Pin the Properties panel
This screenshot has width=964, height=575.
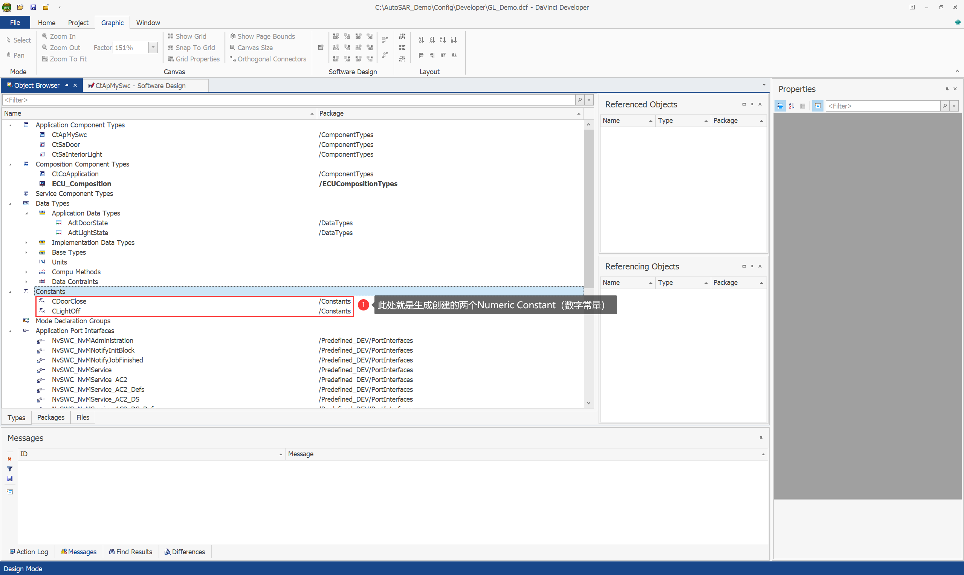point(947,89)
